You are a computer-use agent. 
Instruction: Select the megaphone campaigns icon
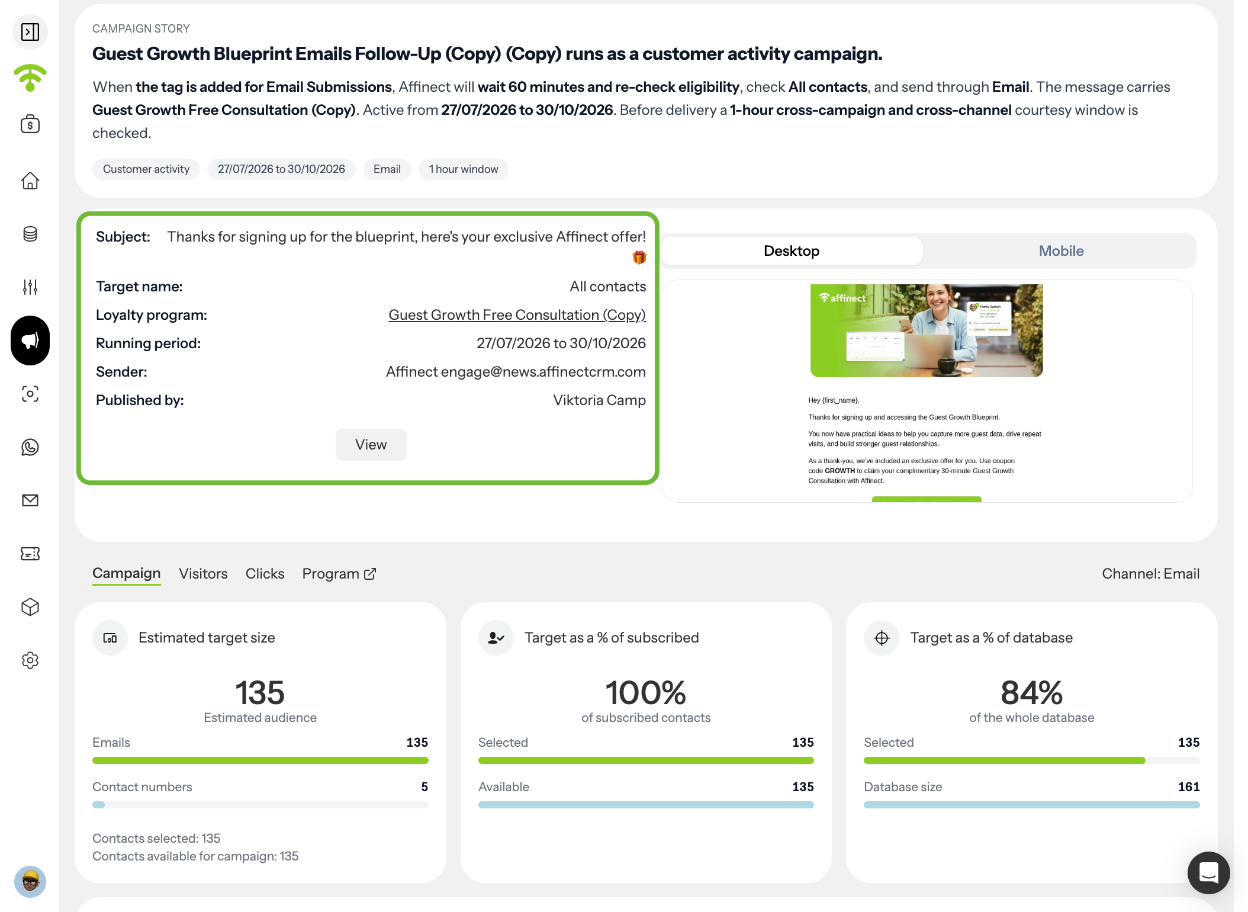(x=30, y=341)
